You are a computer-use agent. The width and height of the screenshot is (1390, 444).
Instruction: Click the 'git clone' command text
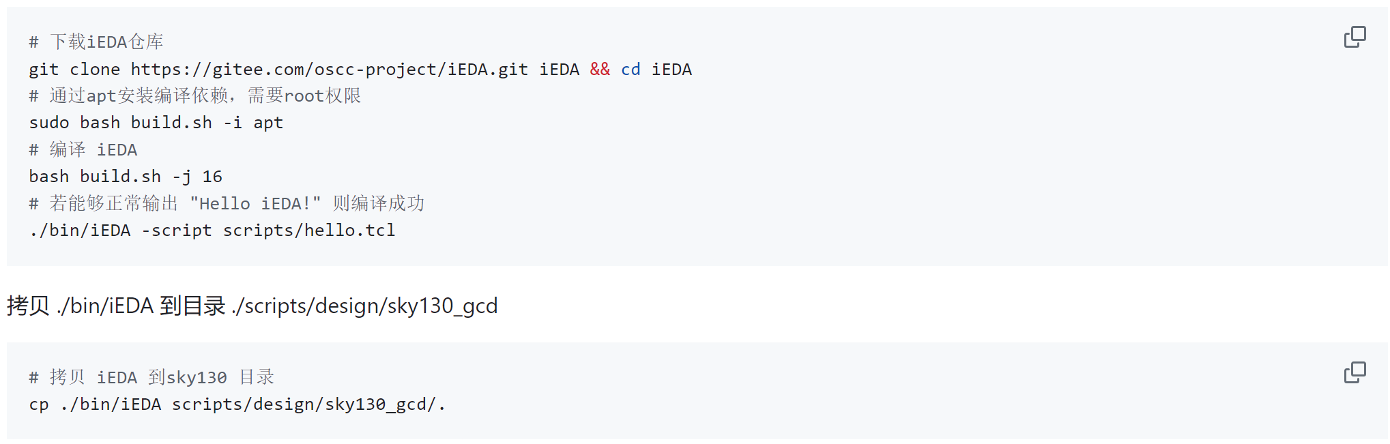point(74,70)
